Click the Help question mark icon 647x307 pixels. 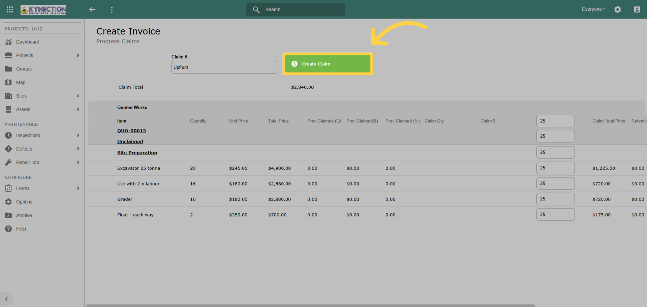click(9, 229)
